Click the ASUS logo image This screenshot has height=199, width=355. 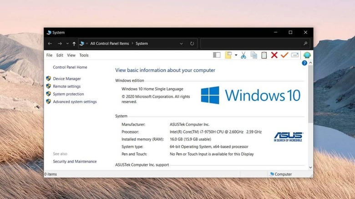point(288,137)
